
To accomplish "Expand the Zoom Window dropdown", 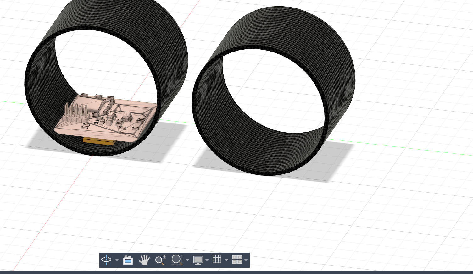I will coord(188,260).
